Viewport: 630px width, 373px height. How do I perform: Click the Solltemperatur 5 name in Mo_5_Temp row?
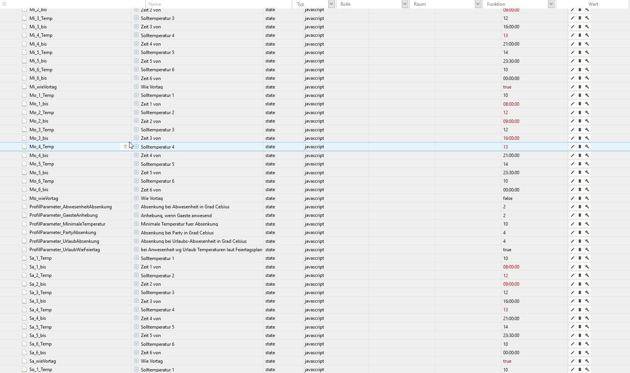pyautogui.click(x=157, y=164)
